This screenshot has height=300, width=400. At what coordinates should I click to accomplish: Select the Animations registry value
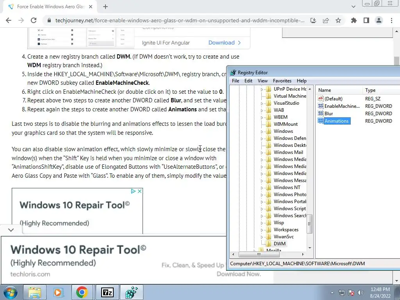click(336, 121)
